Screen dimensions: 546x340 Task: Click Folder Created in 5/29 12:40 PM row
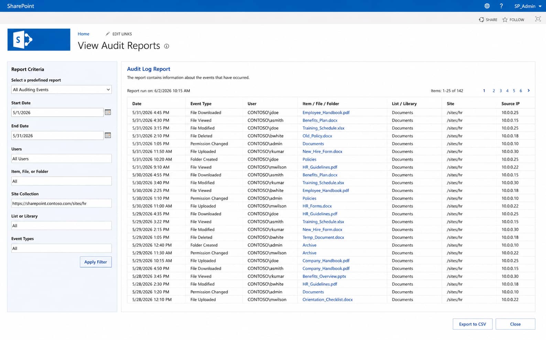[x=204, y=245]
